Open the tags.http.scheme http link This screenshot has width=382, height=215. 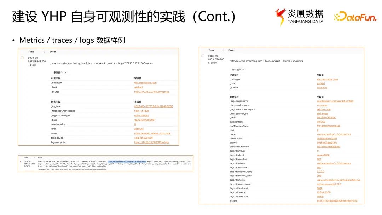coord(319,168)
